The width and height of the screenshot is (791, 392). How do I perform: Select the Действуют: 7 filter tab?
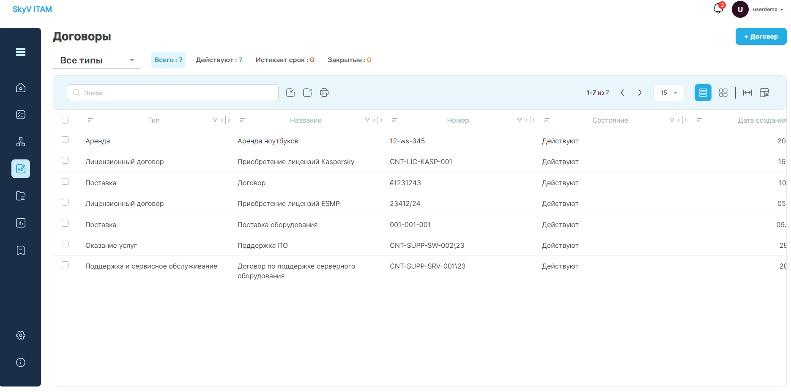coord(219,60)
